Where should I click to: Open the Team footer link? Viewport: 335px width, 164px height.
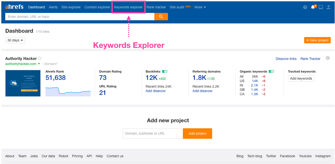[x=22, y=156]
